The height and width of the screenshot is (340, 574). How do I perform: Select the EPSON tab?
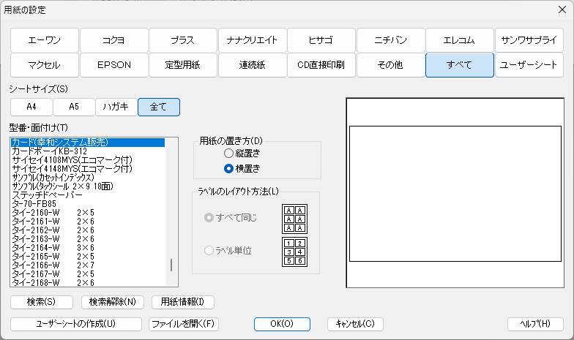tap(113, 65)
